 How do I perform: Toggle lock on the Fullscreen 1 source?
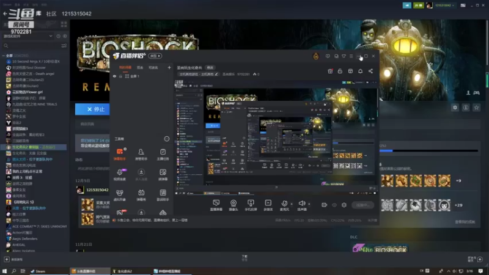[120, 76]
